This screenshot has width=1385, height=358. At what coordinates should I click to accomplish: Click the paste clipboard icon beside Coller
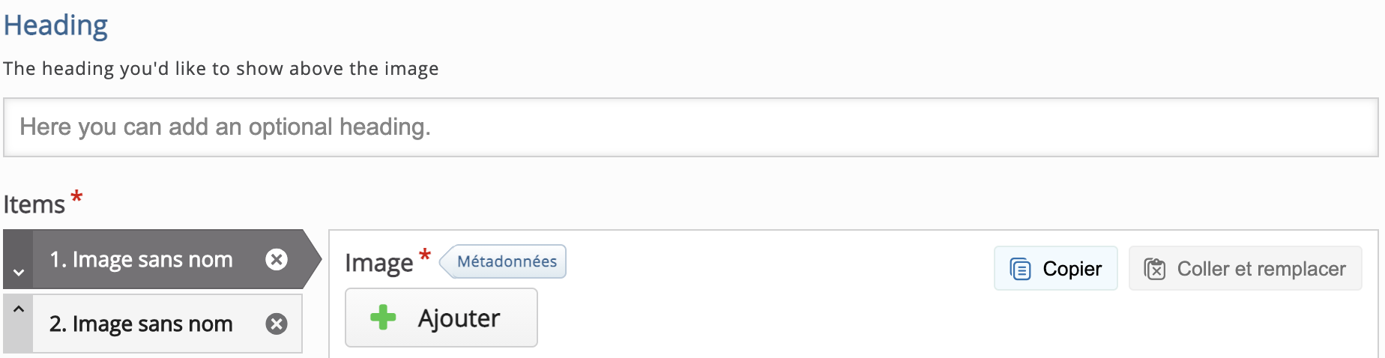pyautogui.click(x=1155, y=269)
